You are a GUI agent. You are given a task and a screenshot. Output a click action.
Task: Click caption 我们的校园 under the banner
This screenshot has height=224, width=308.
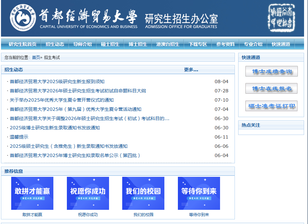(x=143, y=214)
